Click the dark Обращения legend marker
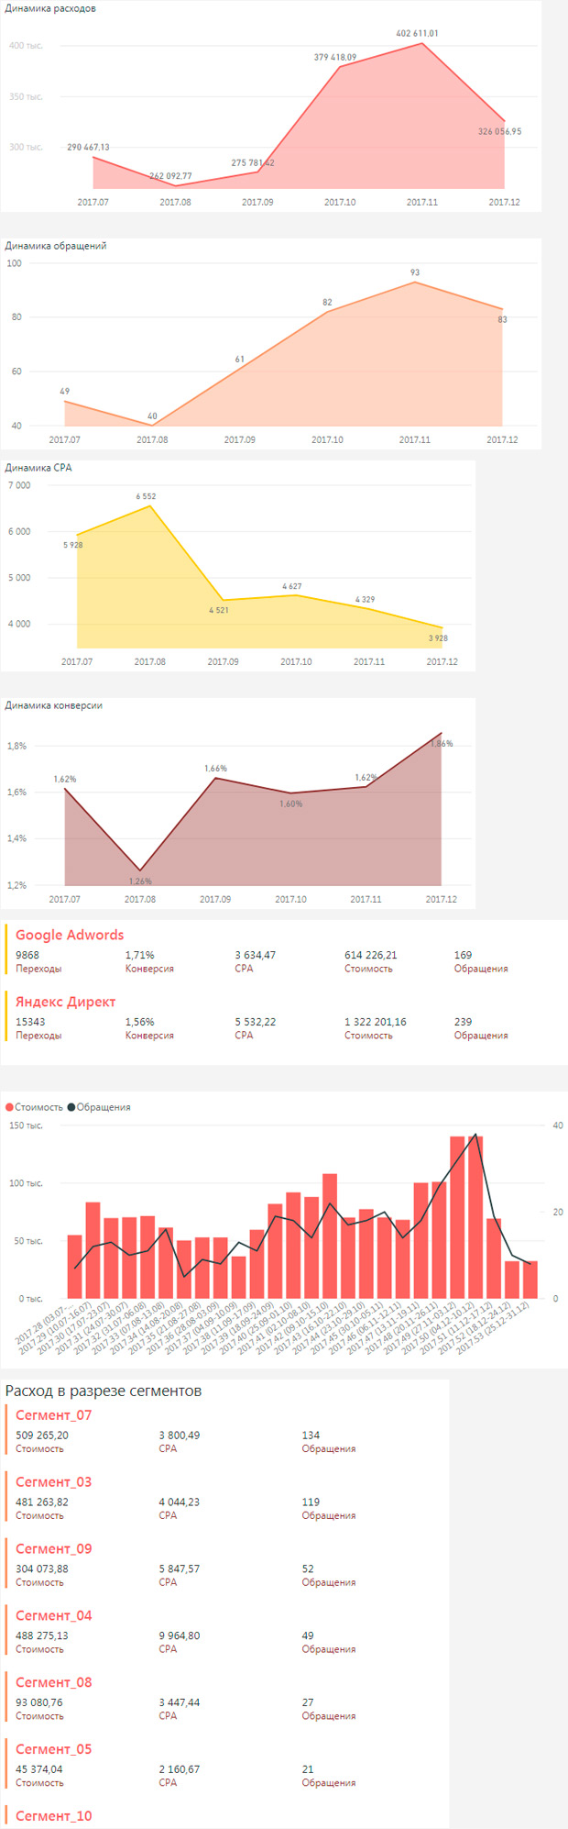 click(x=71, y=1107)
